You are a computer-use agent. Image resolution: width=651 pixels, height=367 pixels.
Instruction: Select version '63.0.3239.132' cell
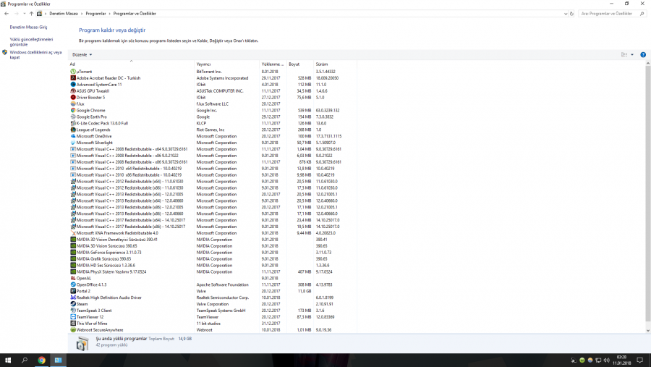(x=328, y=110)
